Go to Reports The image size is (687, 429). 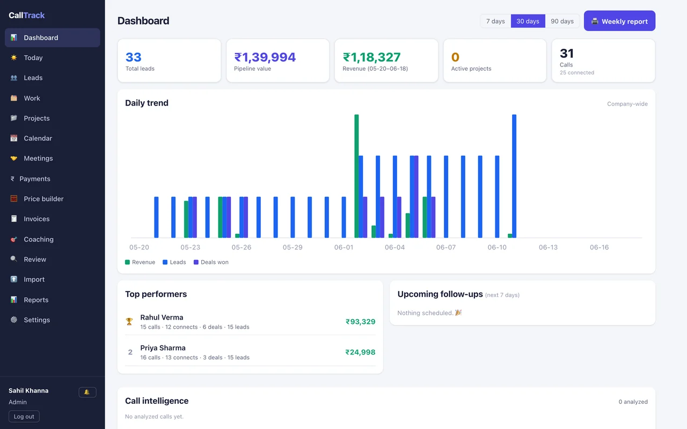pos(53,300)
